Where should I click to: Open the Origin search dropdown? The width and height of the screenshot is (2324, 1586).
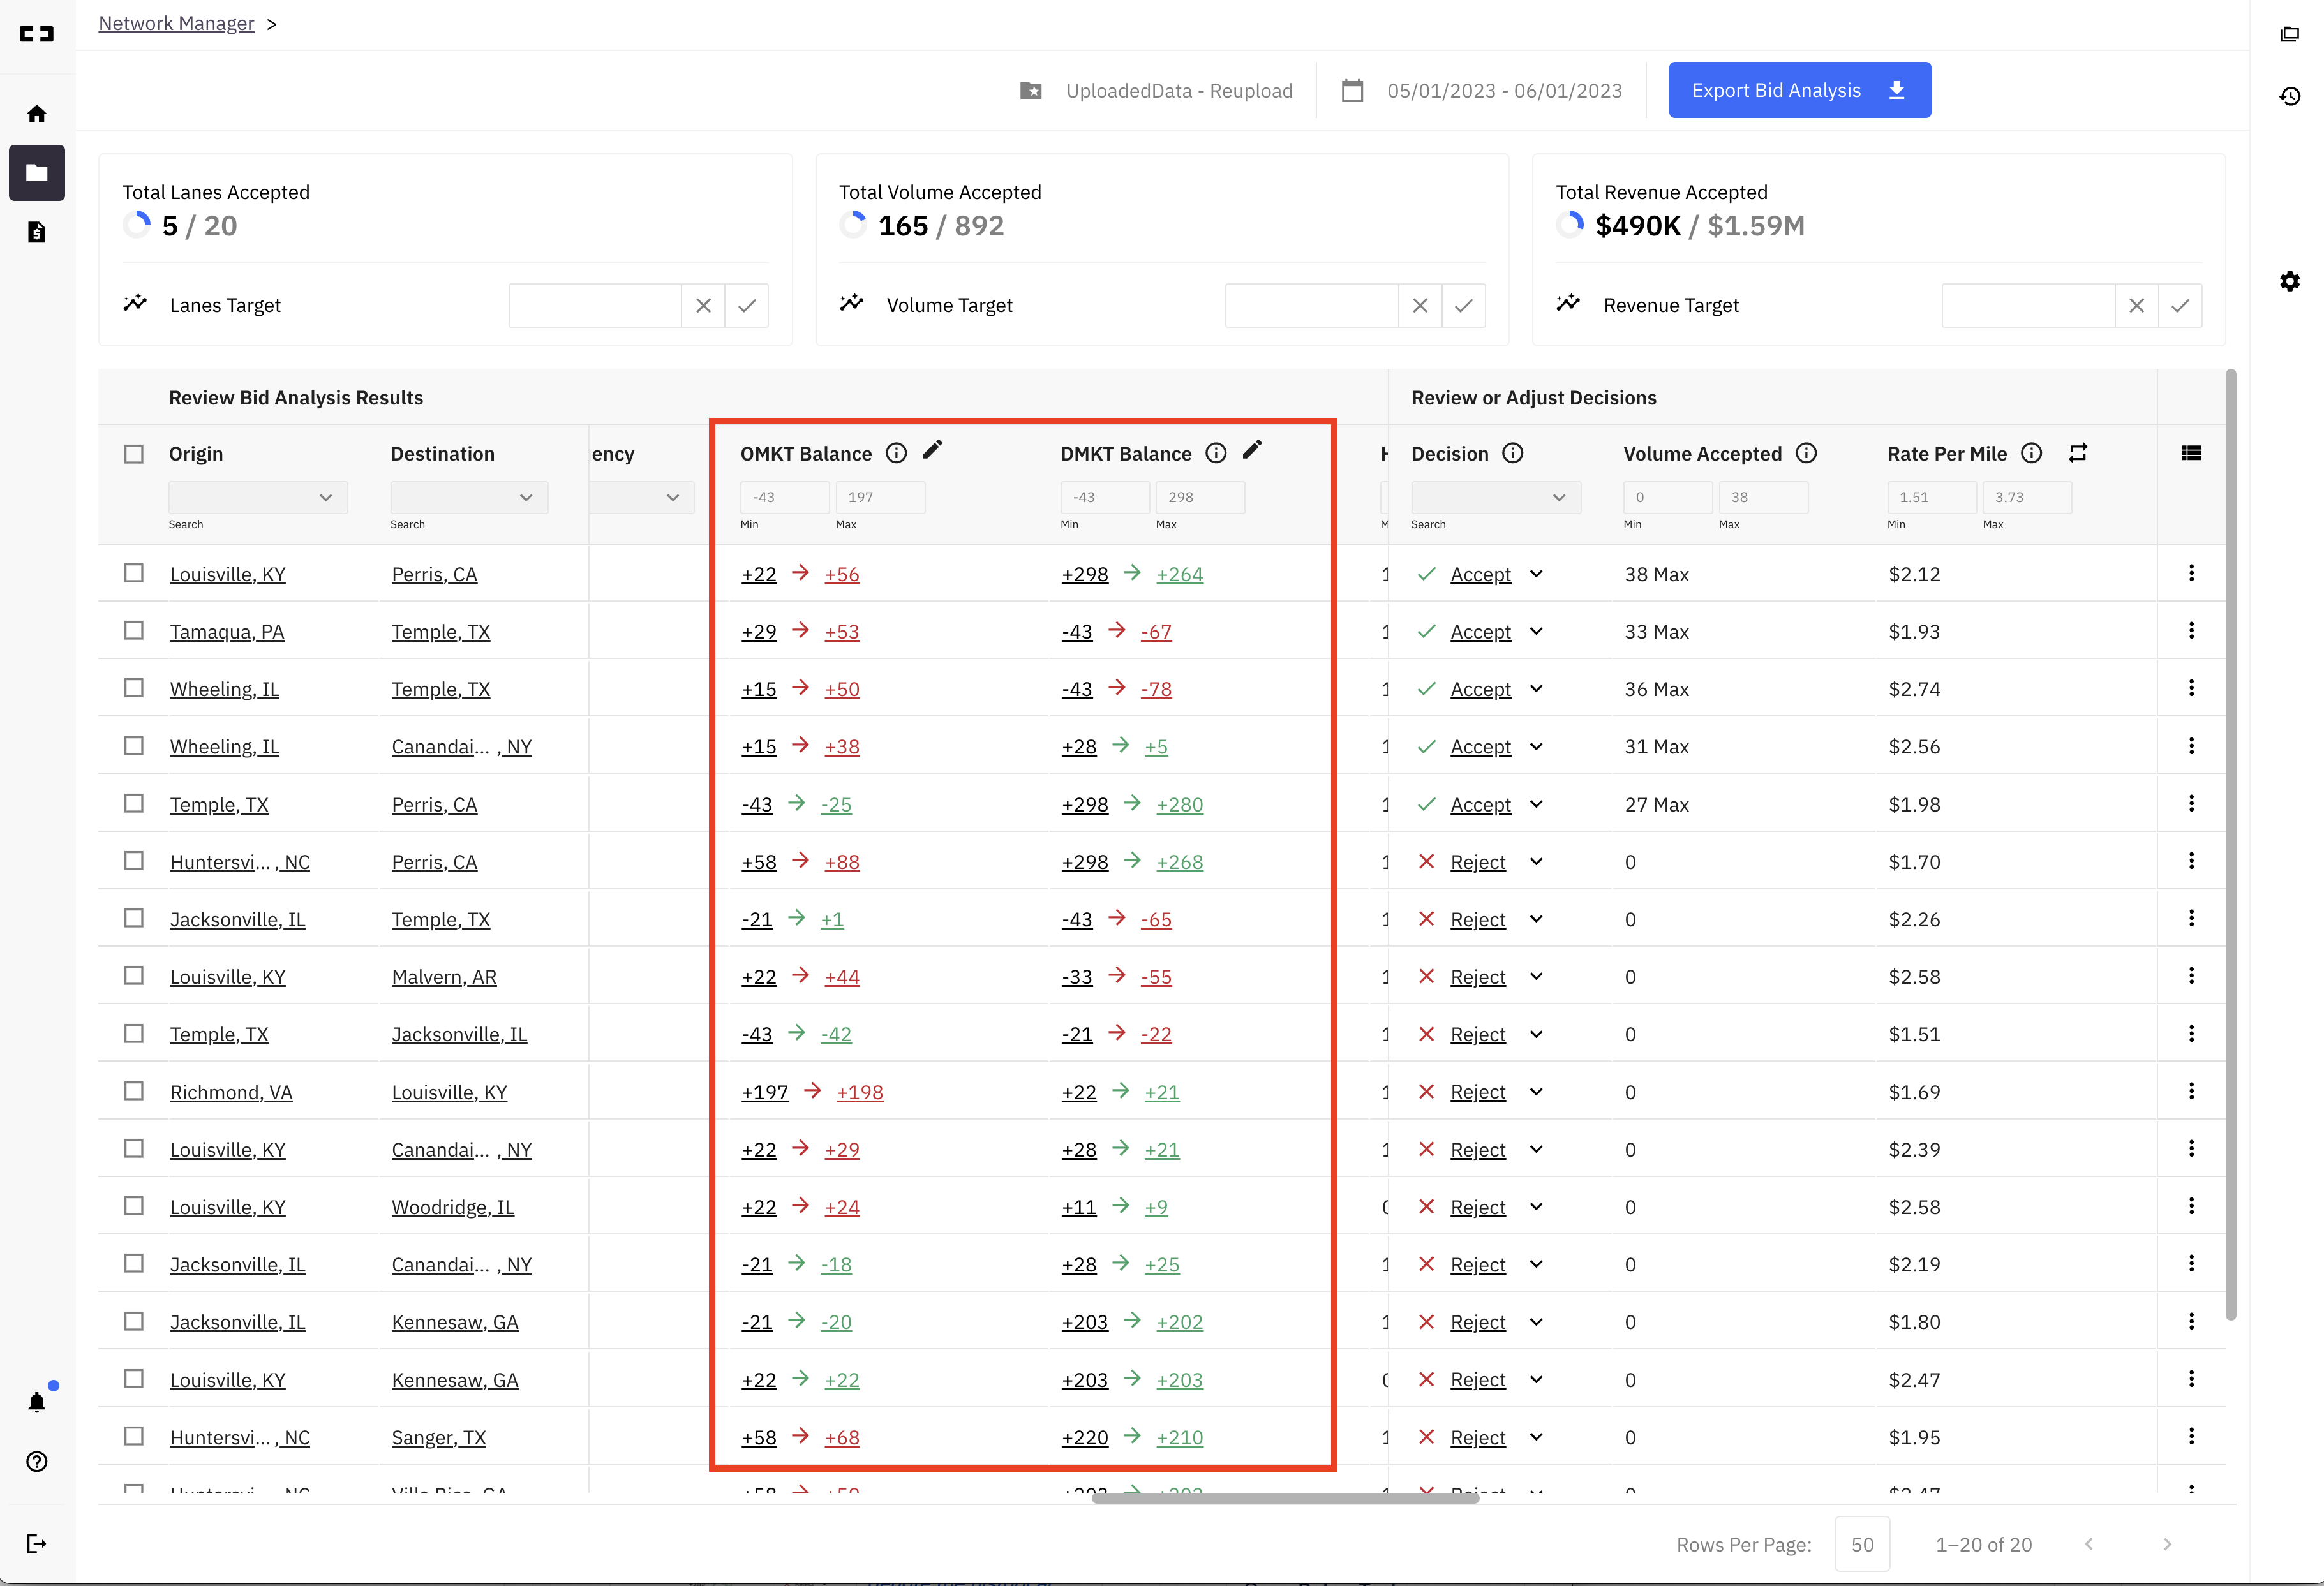(x=258, y=497)
